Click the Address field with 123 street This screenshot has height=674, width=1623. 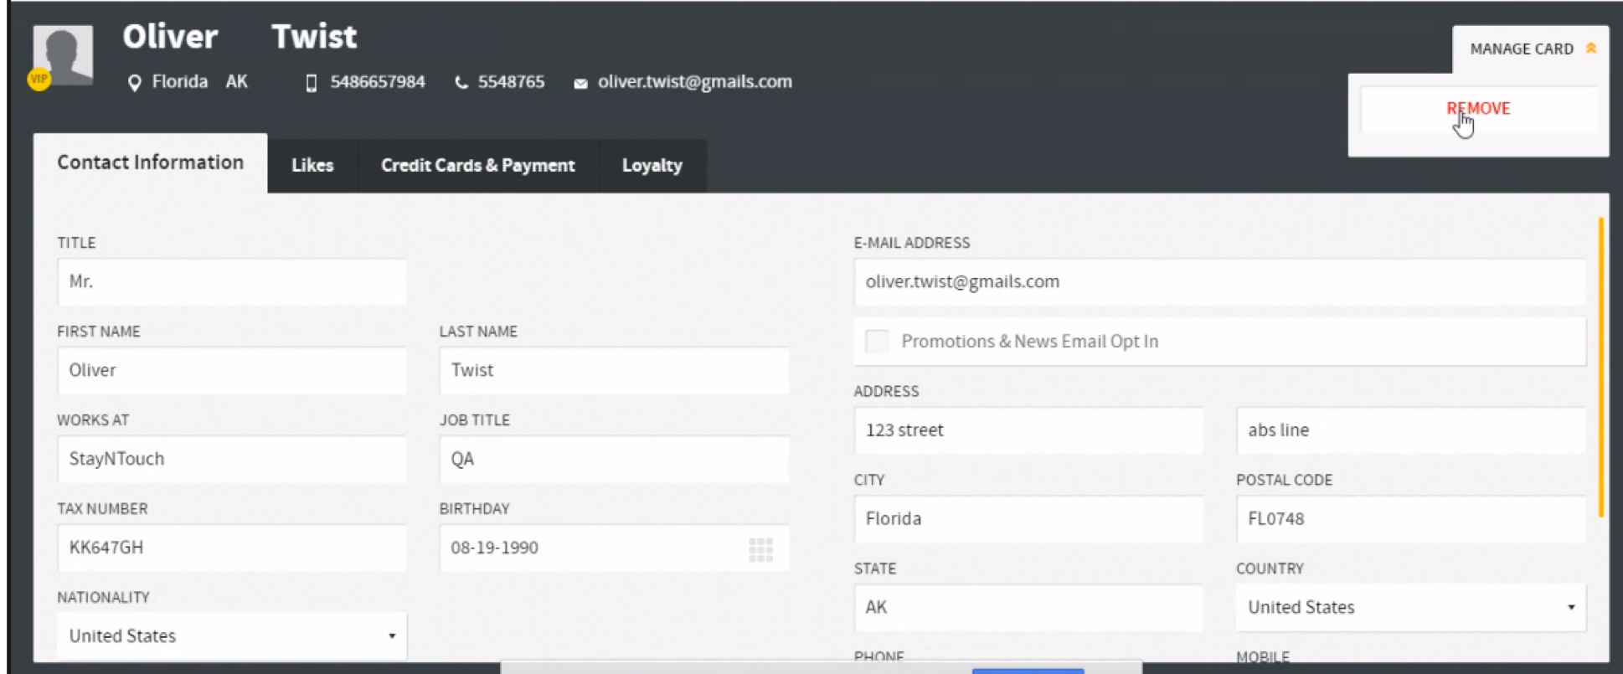coord(1028,430)
